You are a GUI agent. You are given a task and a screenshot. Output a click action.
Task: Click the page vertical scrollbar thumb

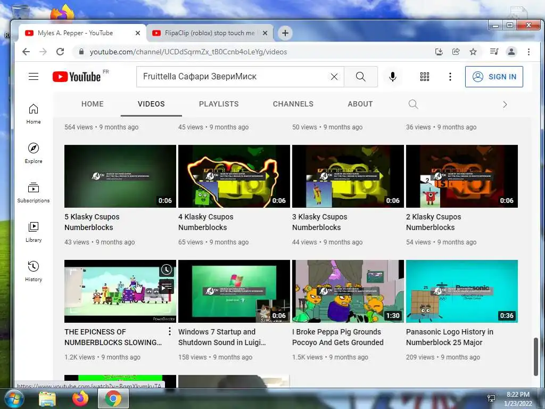[536, 356]
